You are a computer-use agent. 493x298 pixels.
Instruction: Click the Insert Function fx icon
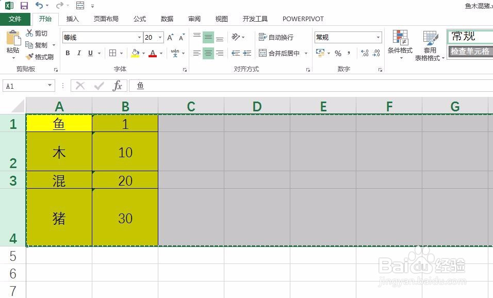pos(117,86)
